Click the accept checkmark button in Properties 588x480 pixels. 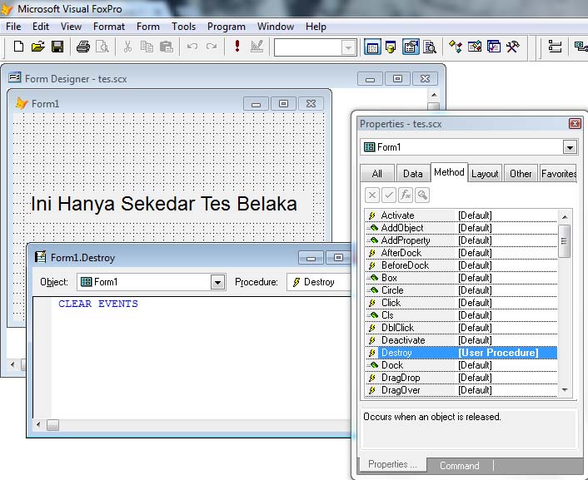tap(389, 195)
